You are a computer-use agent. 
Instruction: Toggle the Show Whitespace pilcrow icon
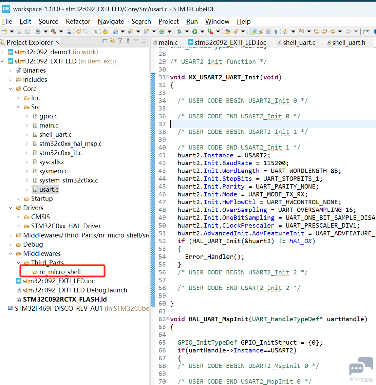276,32
